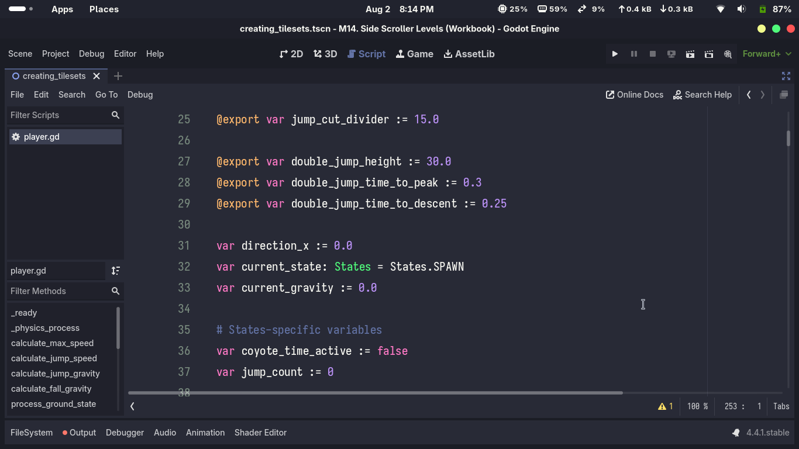
Task: Jump to calculate_fall_gravity method
Action: click(x=51, y=389)
